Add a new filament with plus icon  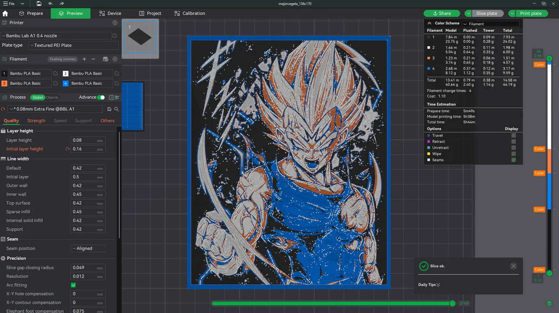84,59
